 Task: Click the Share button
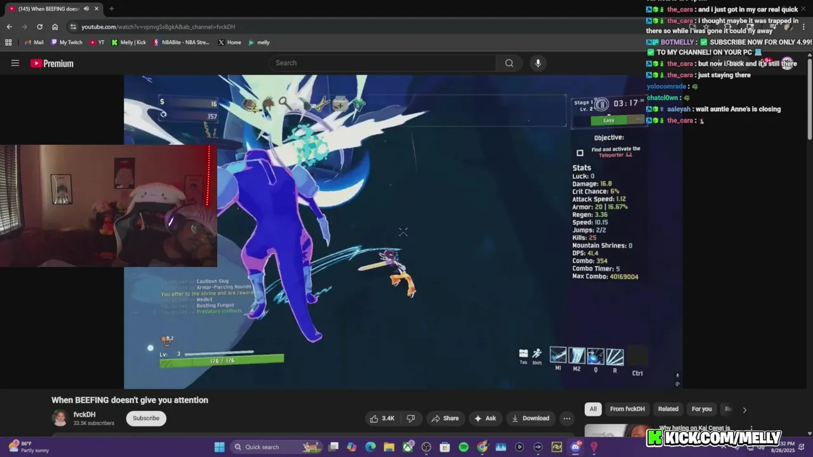coord(445,418)
